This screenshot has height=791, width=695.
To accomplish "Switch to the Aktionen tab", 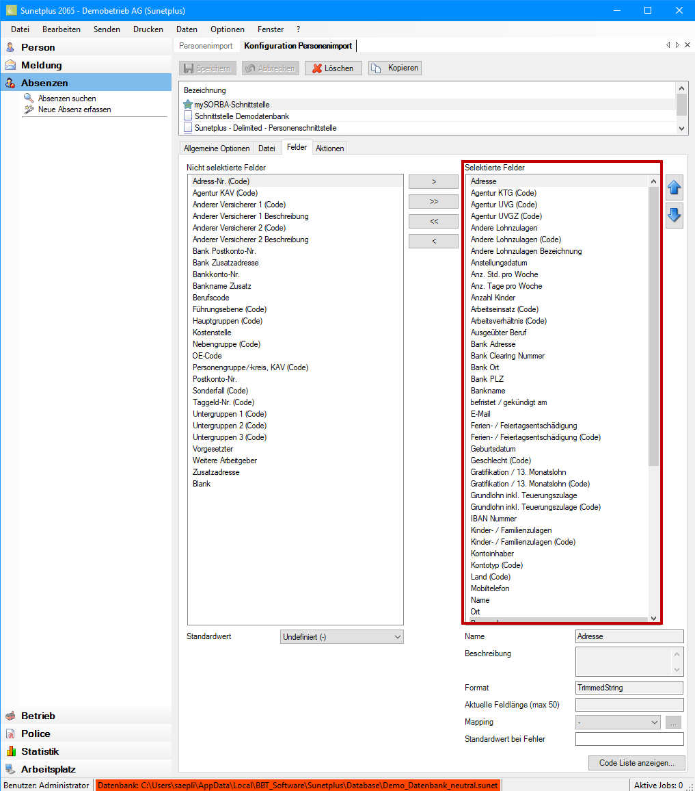I will [x=330, y=148].
